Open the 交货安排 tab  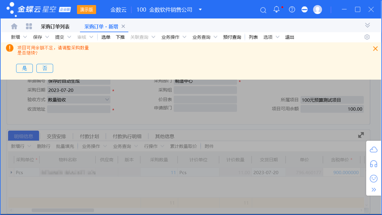[x=56, y=136]
